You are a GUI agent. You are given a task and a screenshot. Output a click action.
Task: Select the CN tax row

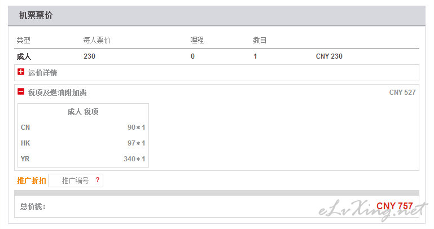(83, 127)
